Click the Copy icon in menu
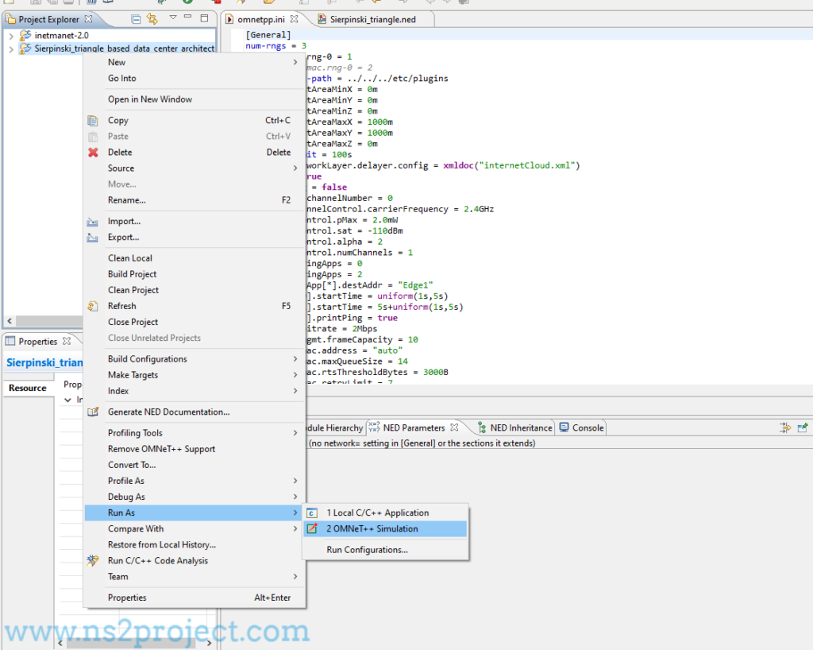 click(93, 121)
